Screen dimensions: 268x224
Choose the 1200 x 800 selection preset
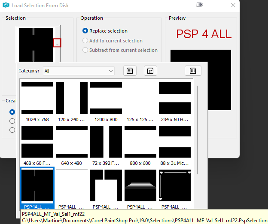(x=106, y=98)
